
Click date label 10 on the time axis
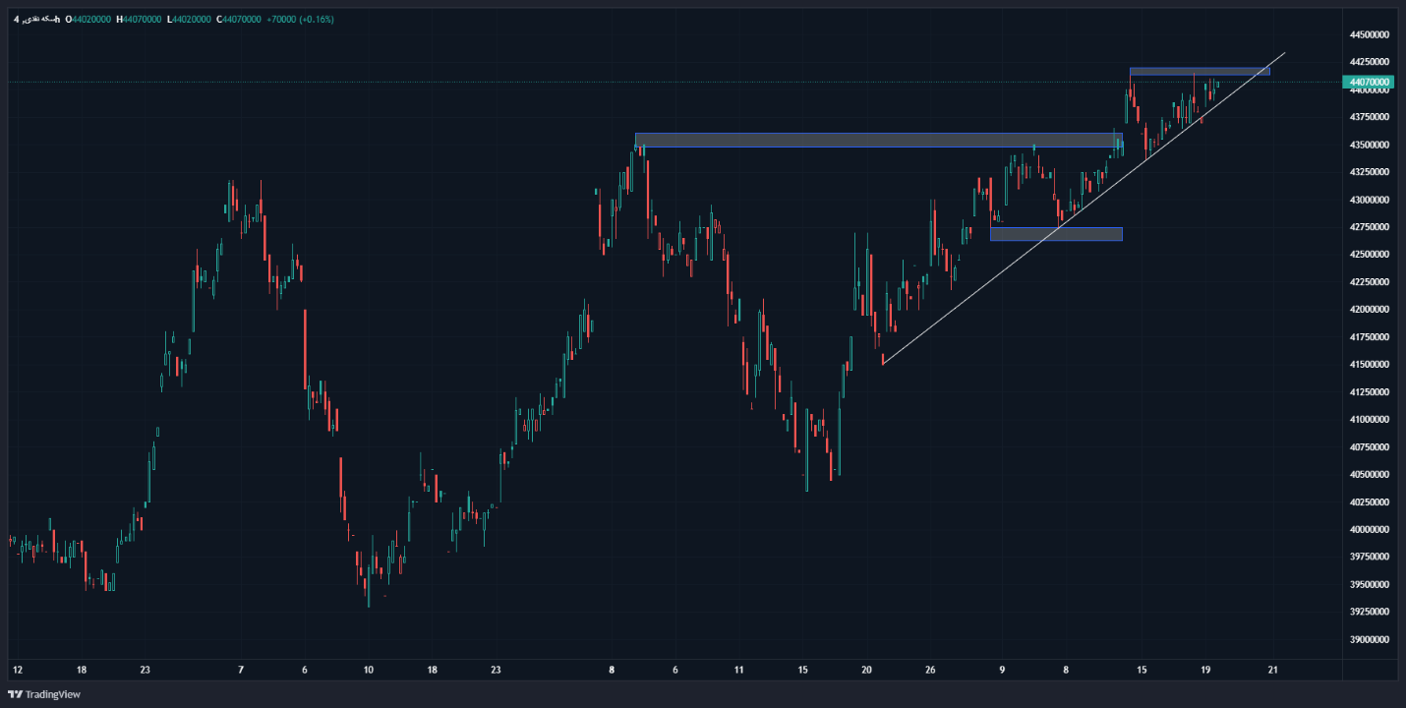pos(368,670)
